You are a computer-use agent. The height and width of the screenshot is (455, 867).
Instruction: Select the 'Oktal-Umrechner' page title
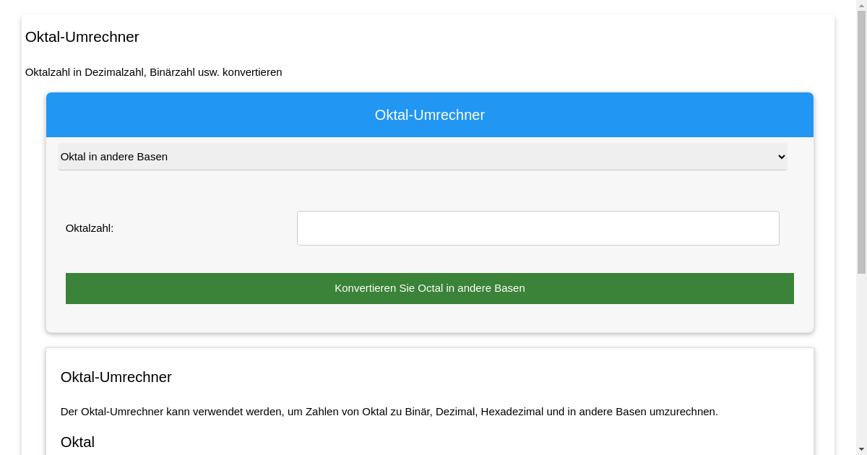click(82, 37)
